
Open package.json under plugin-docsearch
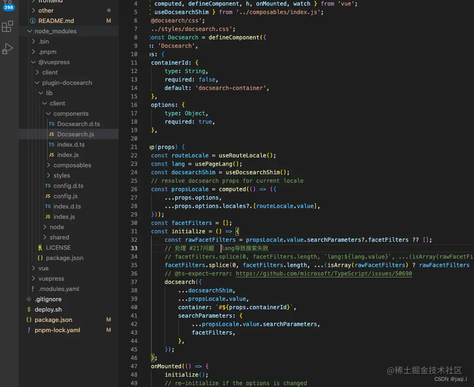pyautogui.click(x=64, y=258)
